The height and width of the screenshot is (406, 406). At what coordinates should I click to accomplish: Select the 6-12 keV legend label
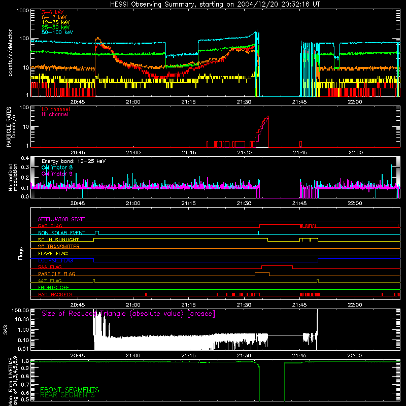pyautogui.click(x=54, y=17)
